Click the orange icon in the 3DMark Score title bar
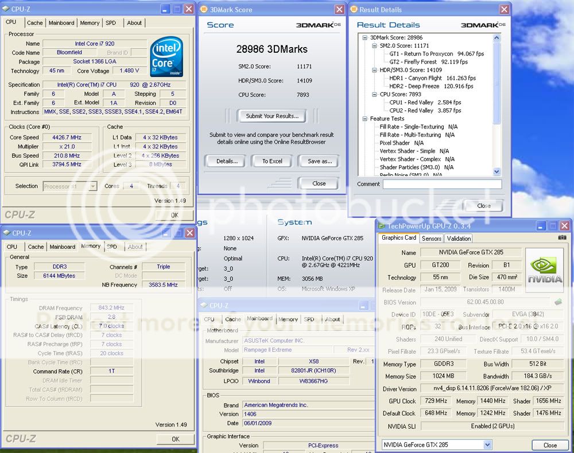 (204, 10)
